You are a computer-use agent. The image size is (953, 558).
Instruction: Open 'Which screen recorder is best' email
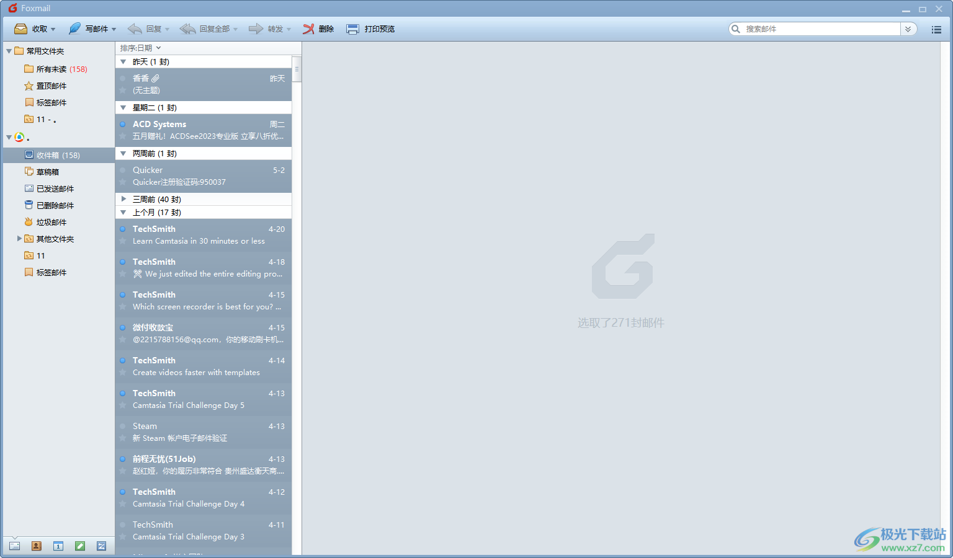[204, 301]
